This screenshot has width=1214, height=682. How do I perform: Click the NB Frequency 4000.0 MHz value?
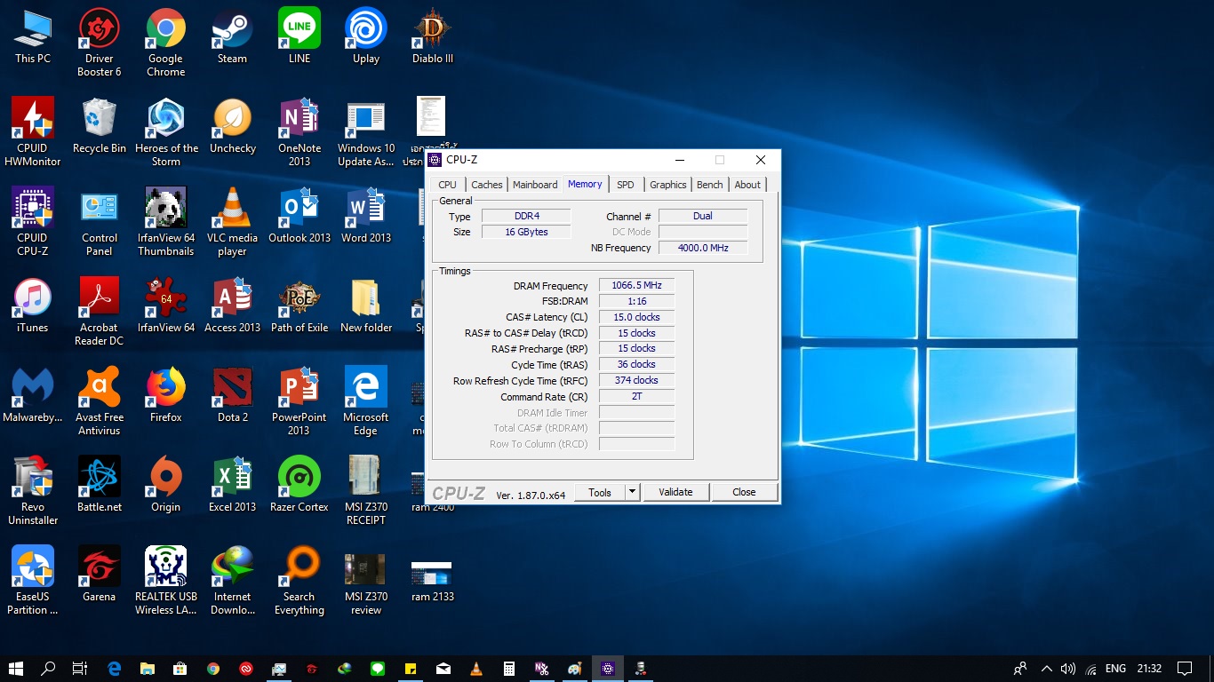pyautogui.click(x=703, y=248)
